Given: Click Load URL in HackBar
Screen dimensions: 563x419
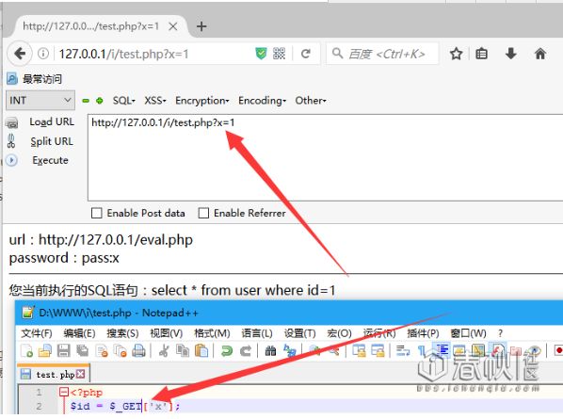Looking at the screenshot, I should coord(52,122).
